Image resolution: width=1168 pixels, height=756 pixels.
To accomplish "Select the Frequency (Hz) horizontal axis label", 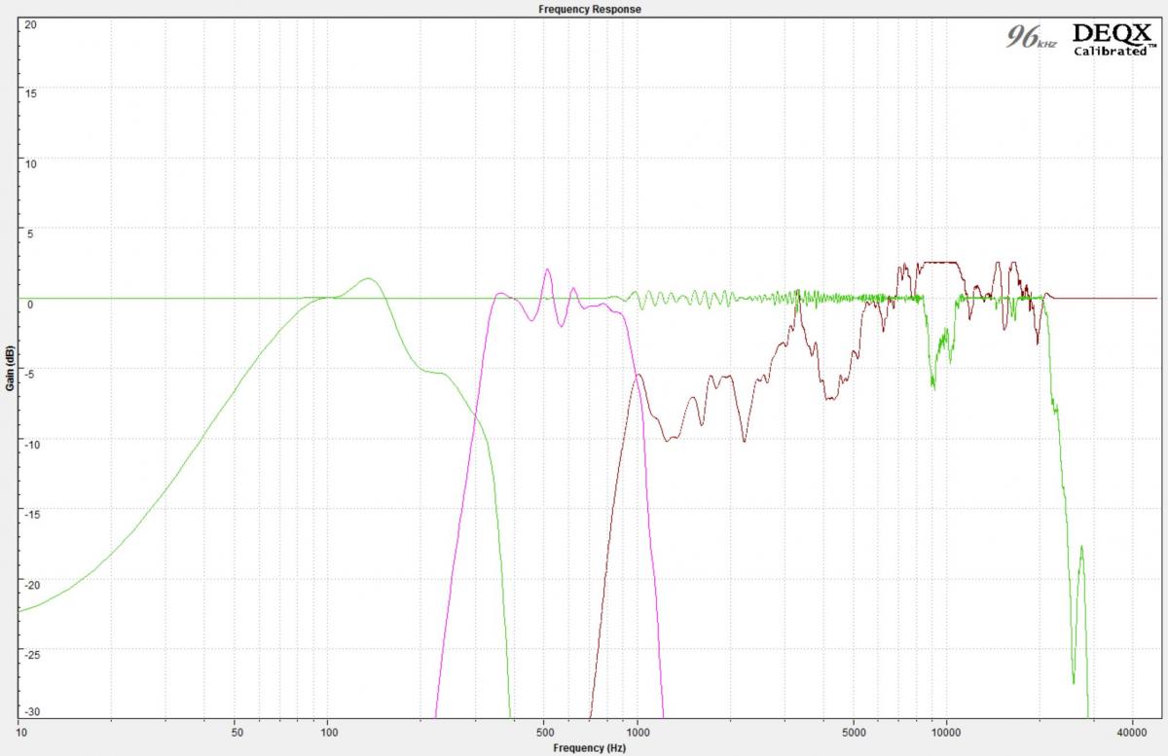I will click(x=590, y=748).
